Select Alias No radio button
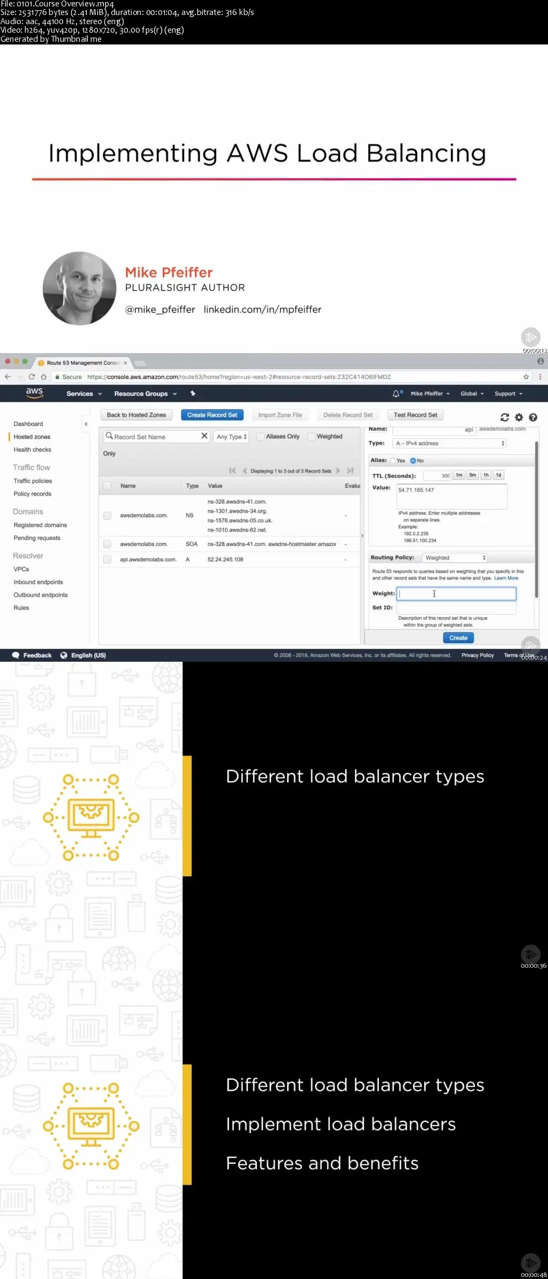The width and height of the screenshot is (548, 1279). [x=413, y=461]
